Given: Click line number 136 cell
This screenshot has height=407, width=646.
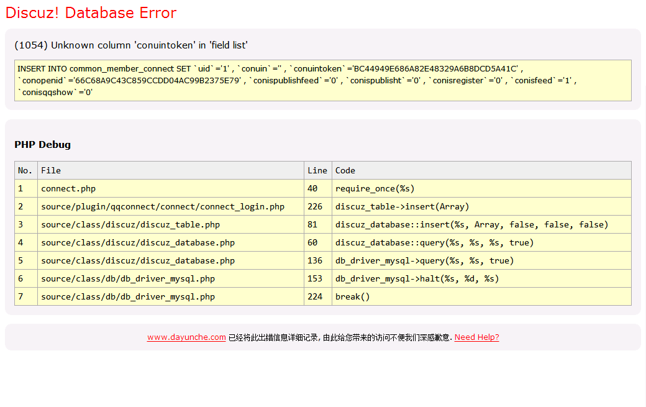Looking at the screenshot, I should [x=318, y=261].
